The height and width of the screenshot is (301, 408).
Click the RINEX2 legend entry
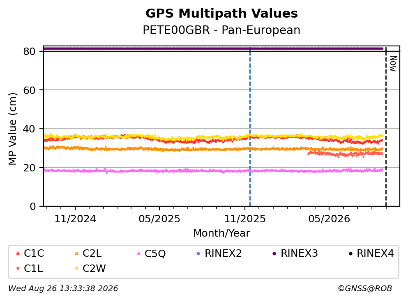click(219, 253)
